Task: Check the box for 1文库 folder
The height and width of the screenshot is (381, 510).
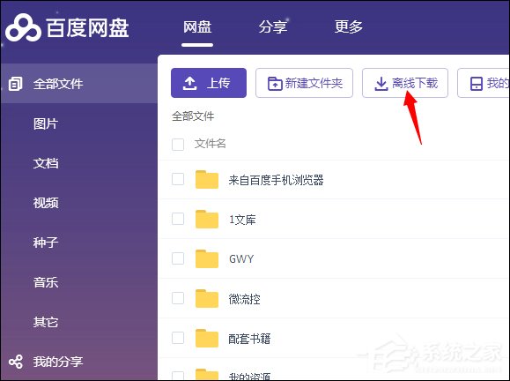Action: point(178,219)
